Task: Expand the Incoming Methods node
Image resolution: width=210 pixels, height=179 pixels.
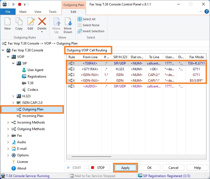Action: pyautogui.click(x=8, y=122)
